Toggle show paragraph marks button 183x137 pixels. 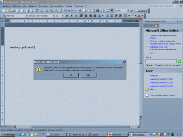point(112,11)
